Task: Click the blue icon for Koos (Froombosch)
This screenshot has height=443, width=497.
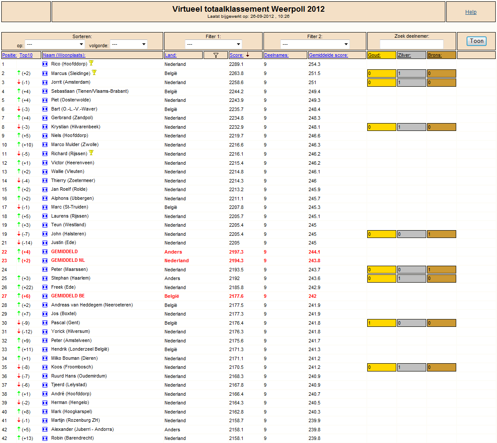Action: (45, 368)
